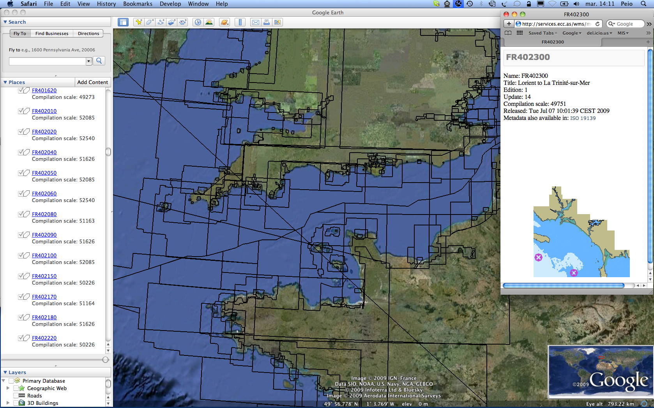Toggle checkbox for FR401620 place
Image resolution: width=654 pixels, height=408 pixels.
21,90
